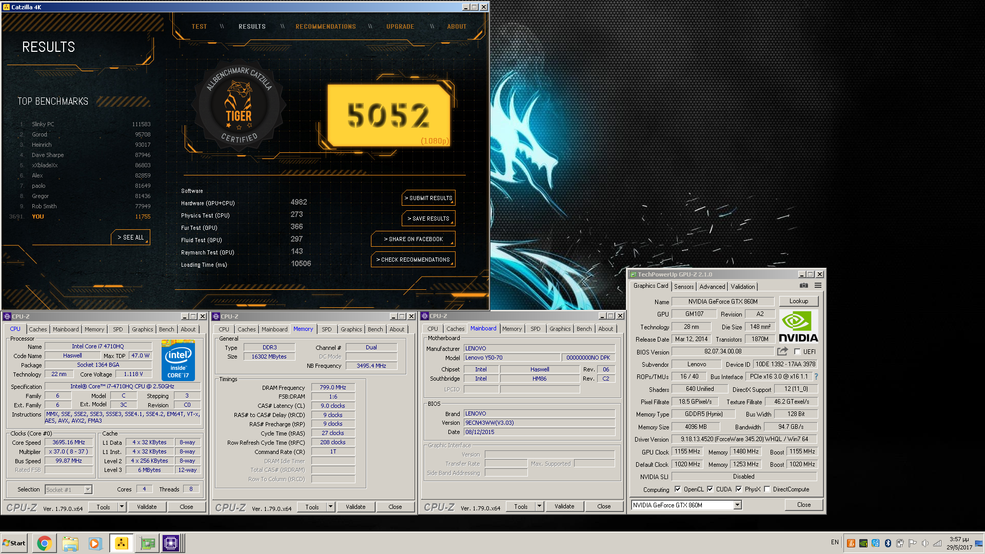Enable the DirectCompute checkbox
This screenshot has width=985, height=554.
point(767,489)
